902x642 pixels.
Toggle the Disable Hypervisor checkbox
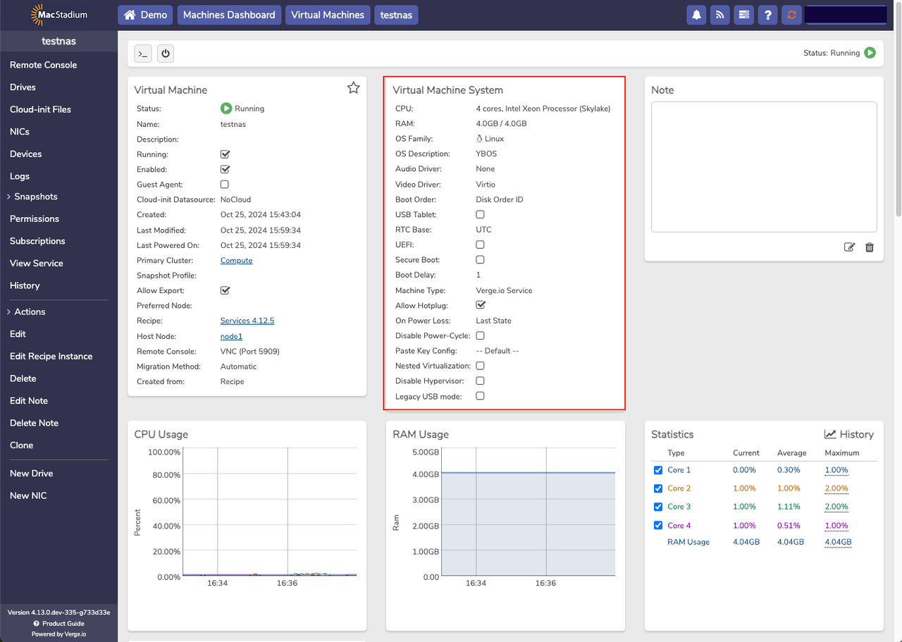480,381
